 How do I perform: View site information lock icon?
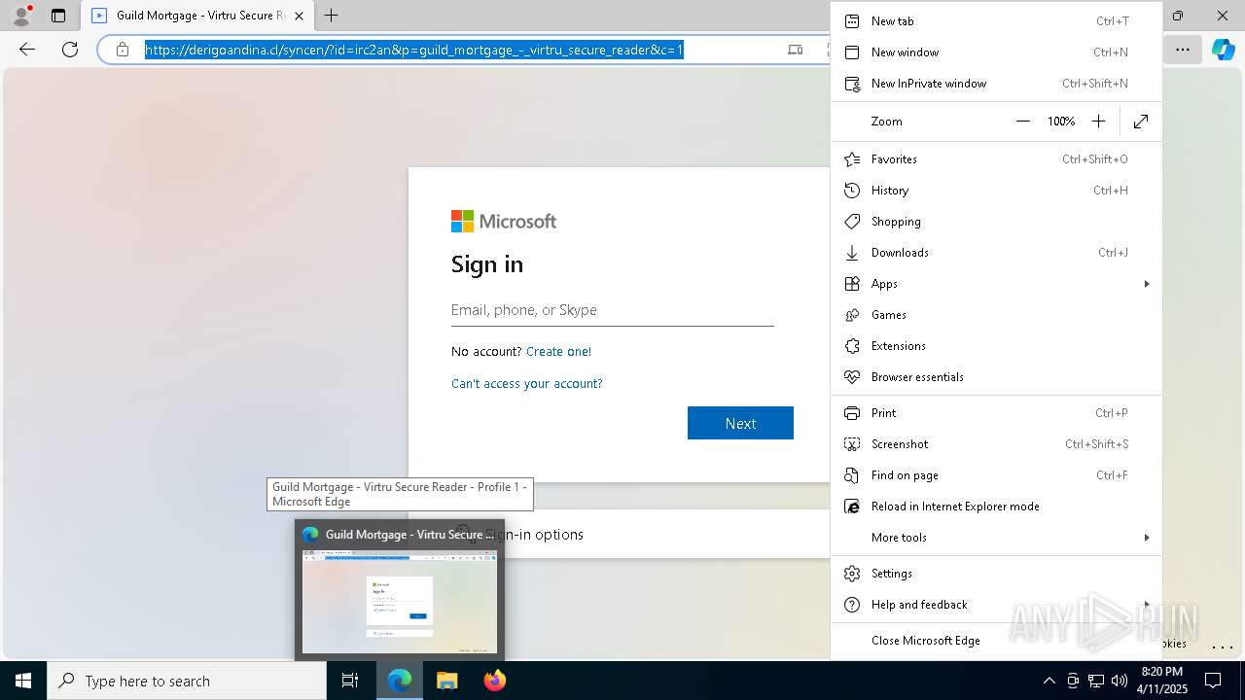(x=123, y=50)
